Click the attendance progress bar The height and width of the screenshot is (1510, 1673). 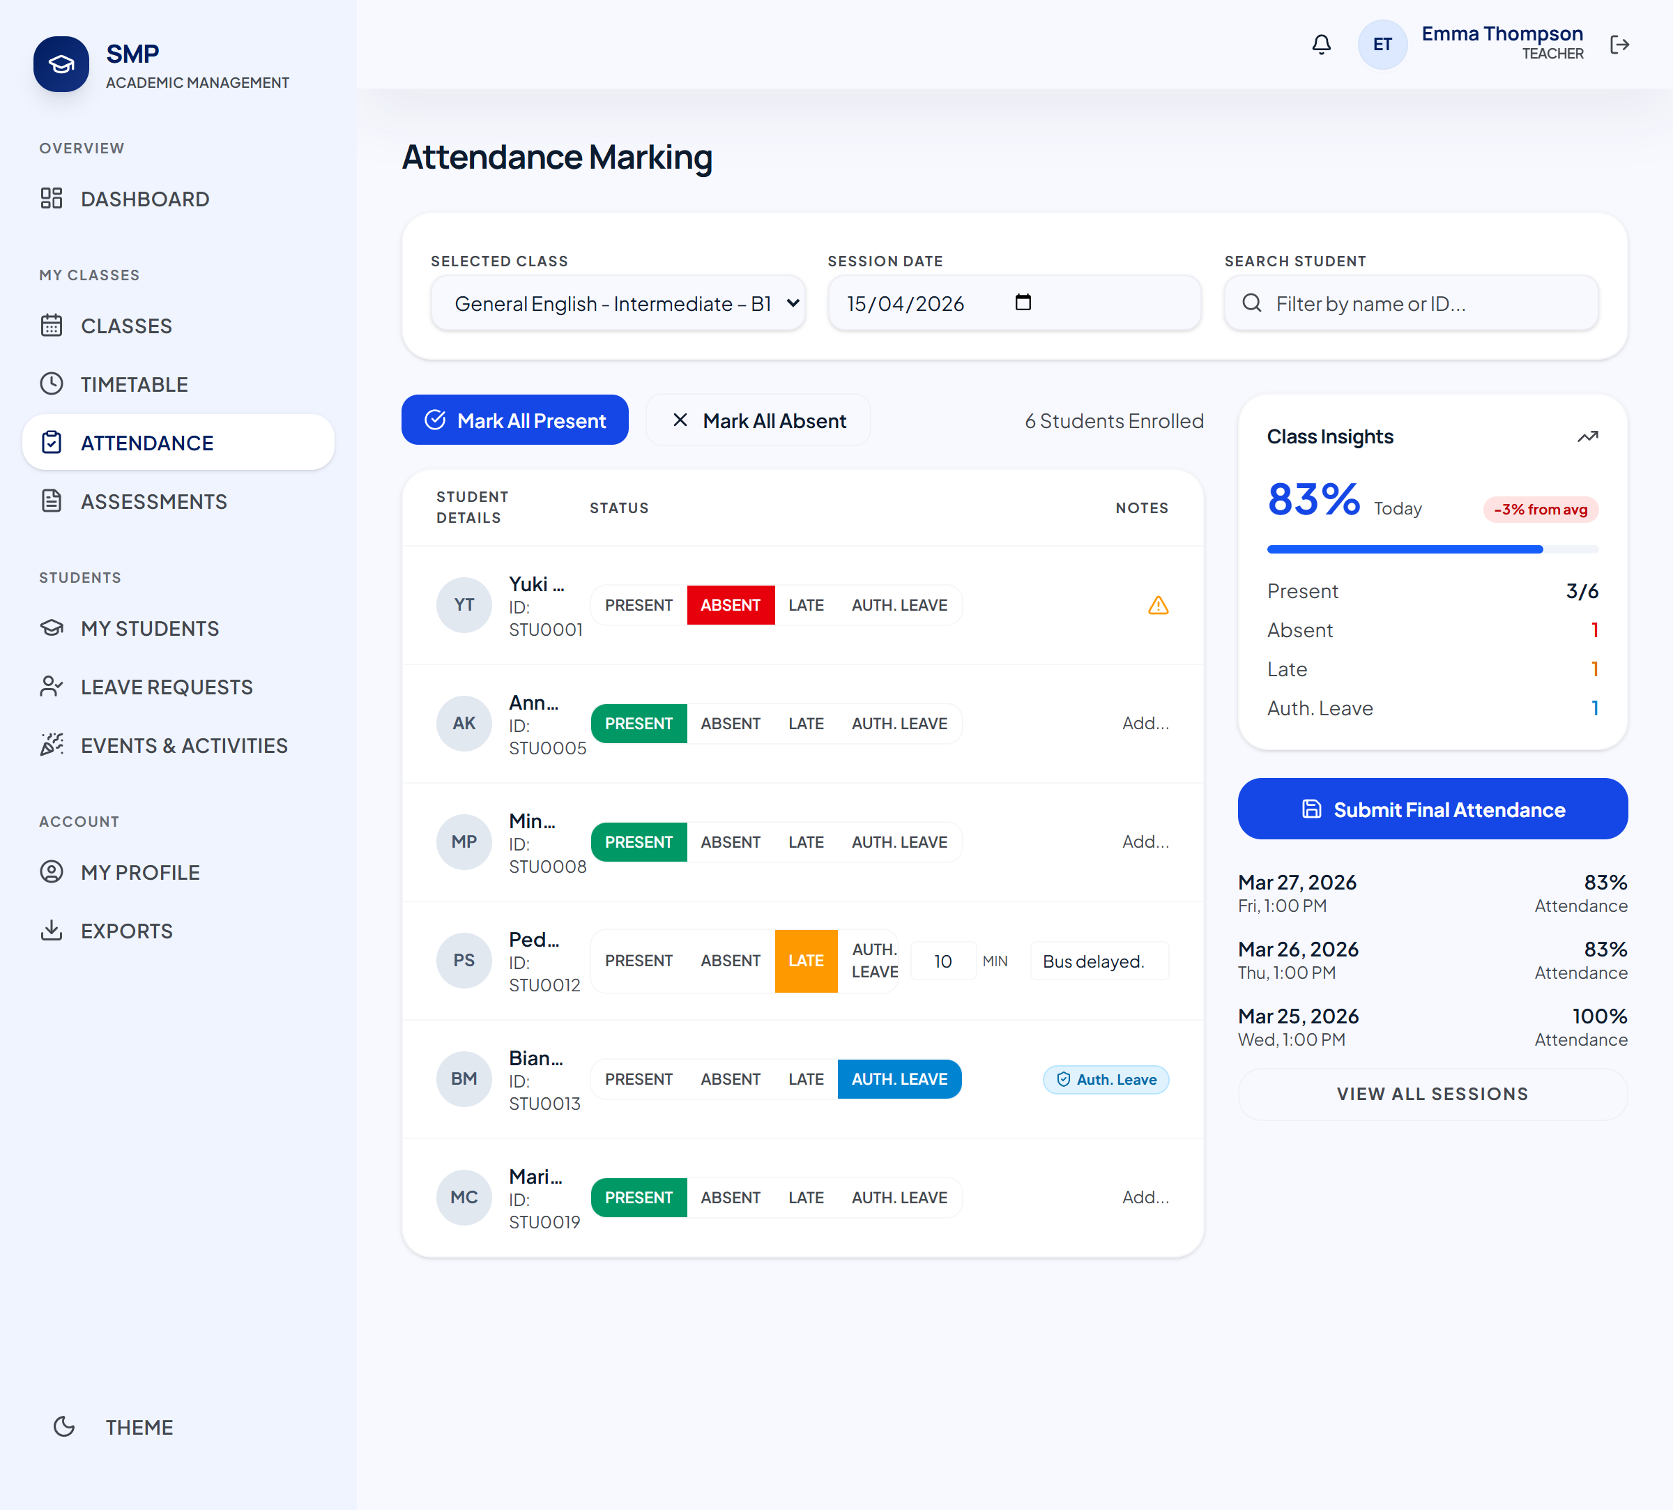point(1433,549)
